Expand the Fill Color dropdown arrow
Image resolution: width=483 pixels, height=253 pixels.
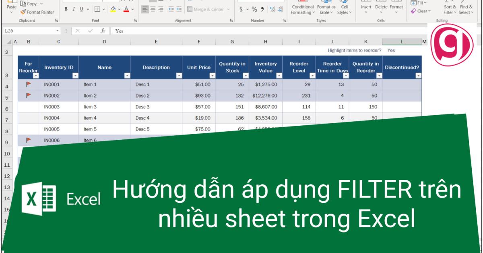(119, 9)
